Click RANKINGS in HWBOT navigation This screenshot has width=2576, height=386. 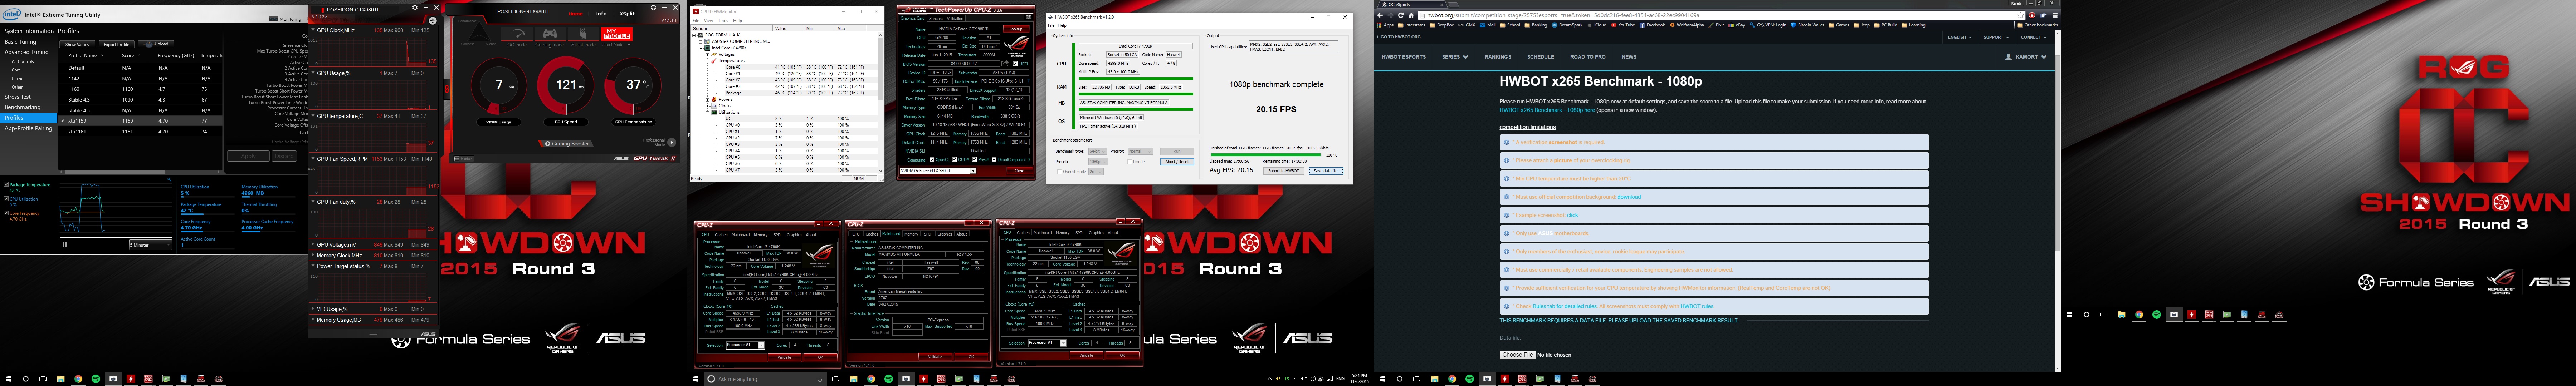pos(1498,57)
